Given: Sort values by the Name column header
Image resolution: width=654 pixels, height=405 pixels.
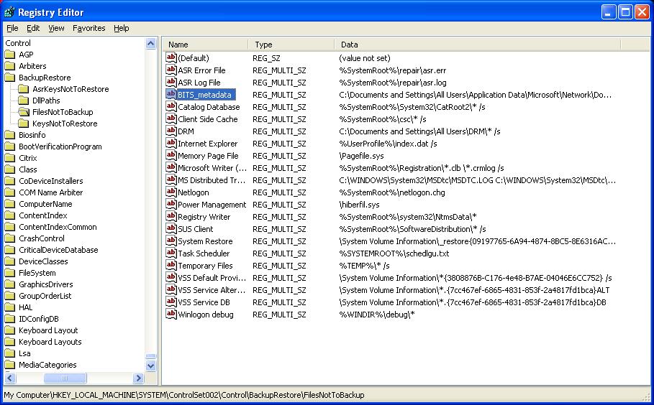Looking at the screenshot, I should pyautogui.click(x=206, y=45).
